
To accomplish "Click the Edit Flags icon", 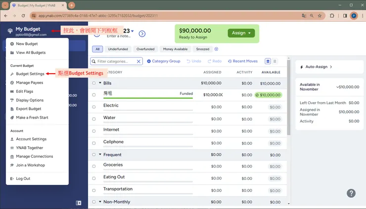I will [12, 91].
